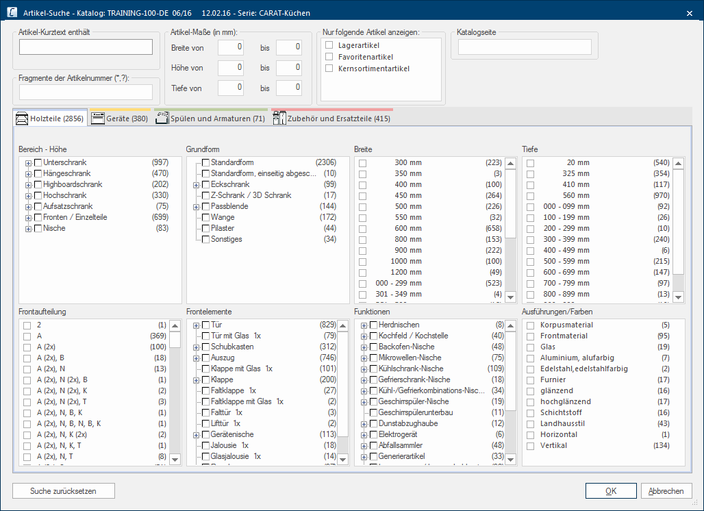Viewport: 704px width, 511px height.
Task: Click the application icon in title bar
Action: click(x=12, y=12)
